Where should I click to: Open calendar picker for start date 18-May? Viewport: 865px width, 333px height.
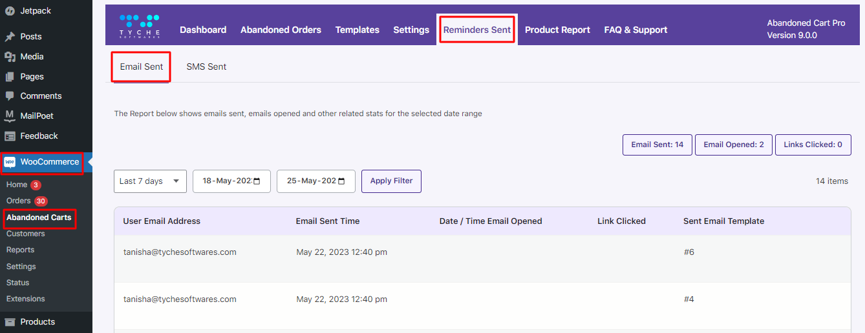[257, 181]
